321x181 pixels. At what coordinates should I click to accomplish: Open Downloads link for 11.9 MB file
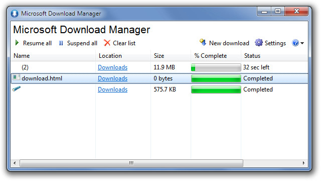tap(112, 67)
